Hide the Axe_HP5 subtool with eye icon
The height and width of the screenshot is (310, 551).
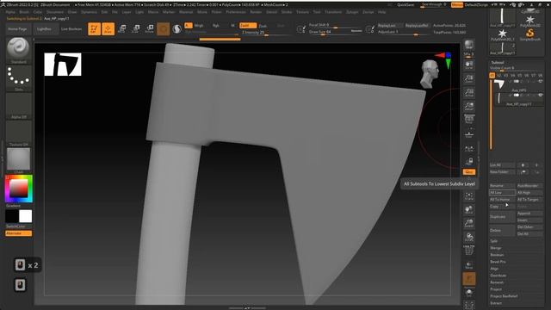click(541, 81)
